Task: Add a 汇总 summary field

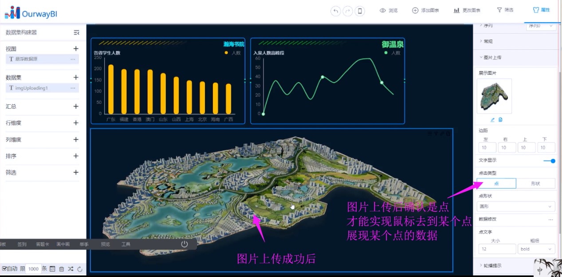Action: (76, 107)
